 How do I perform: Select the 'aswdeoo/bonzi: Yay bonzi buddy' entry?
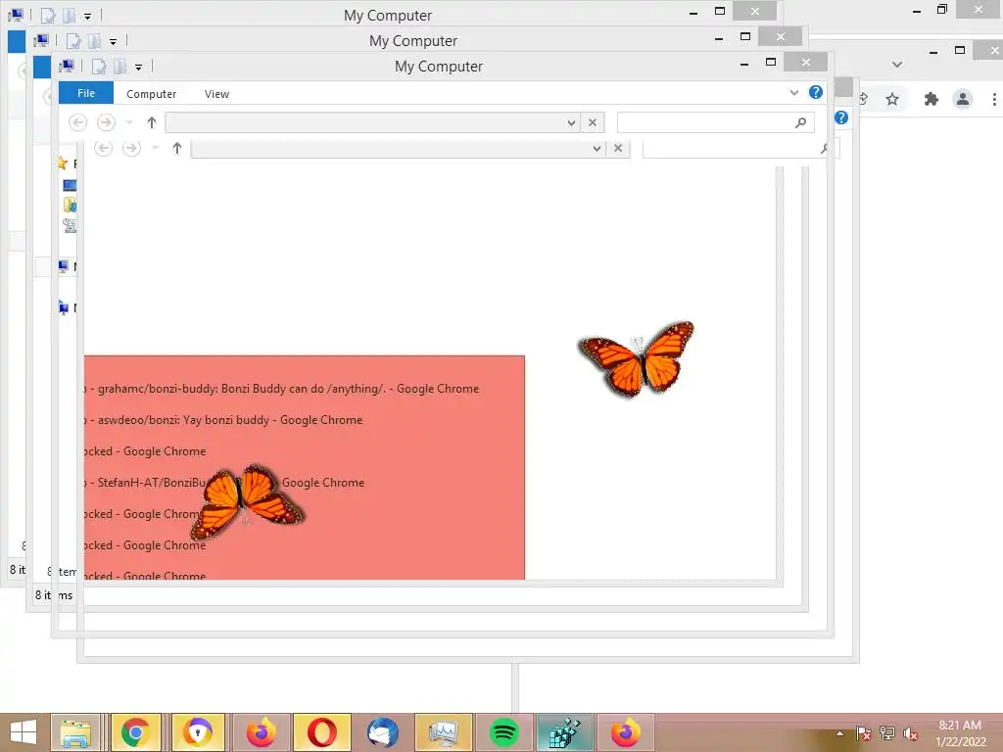coord(224,419)
